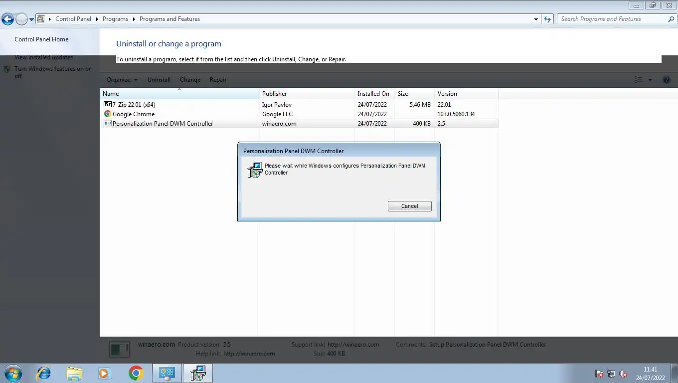Open View installed updates
Screen dimensions: 678x383
pyautogui.click(x=43, y=57)
